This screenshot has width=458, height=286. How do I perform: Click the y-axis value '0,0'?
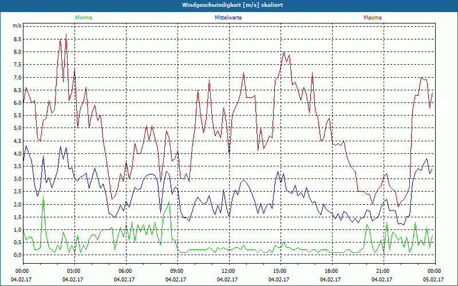[18, 255]
